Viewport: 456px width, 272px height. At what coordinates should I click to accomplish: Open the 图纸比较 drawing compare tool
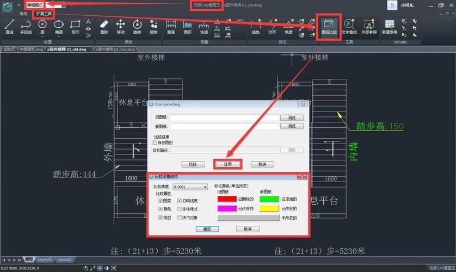click(x=329, y=27)
